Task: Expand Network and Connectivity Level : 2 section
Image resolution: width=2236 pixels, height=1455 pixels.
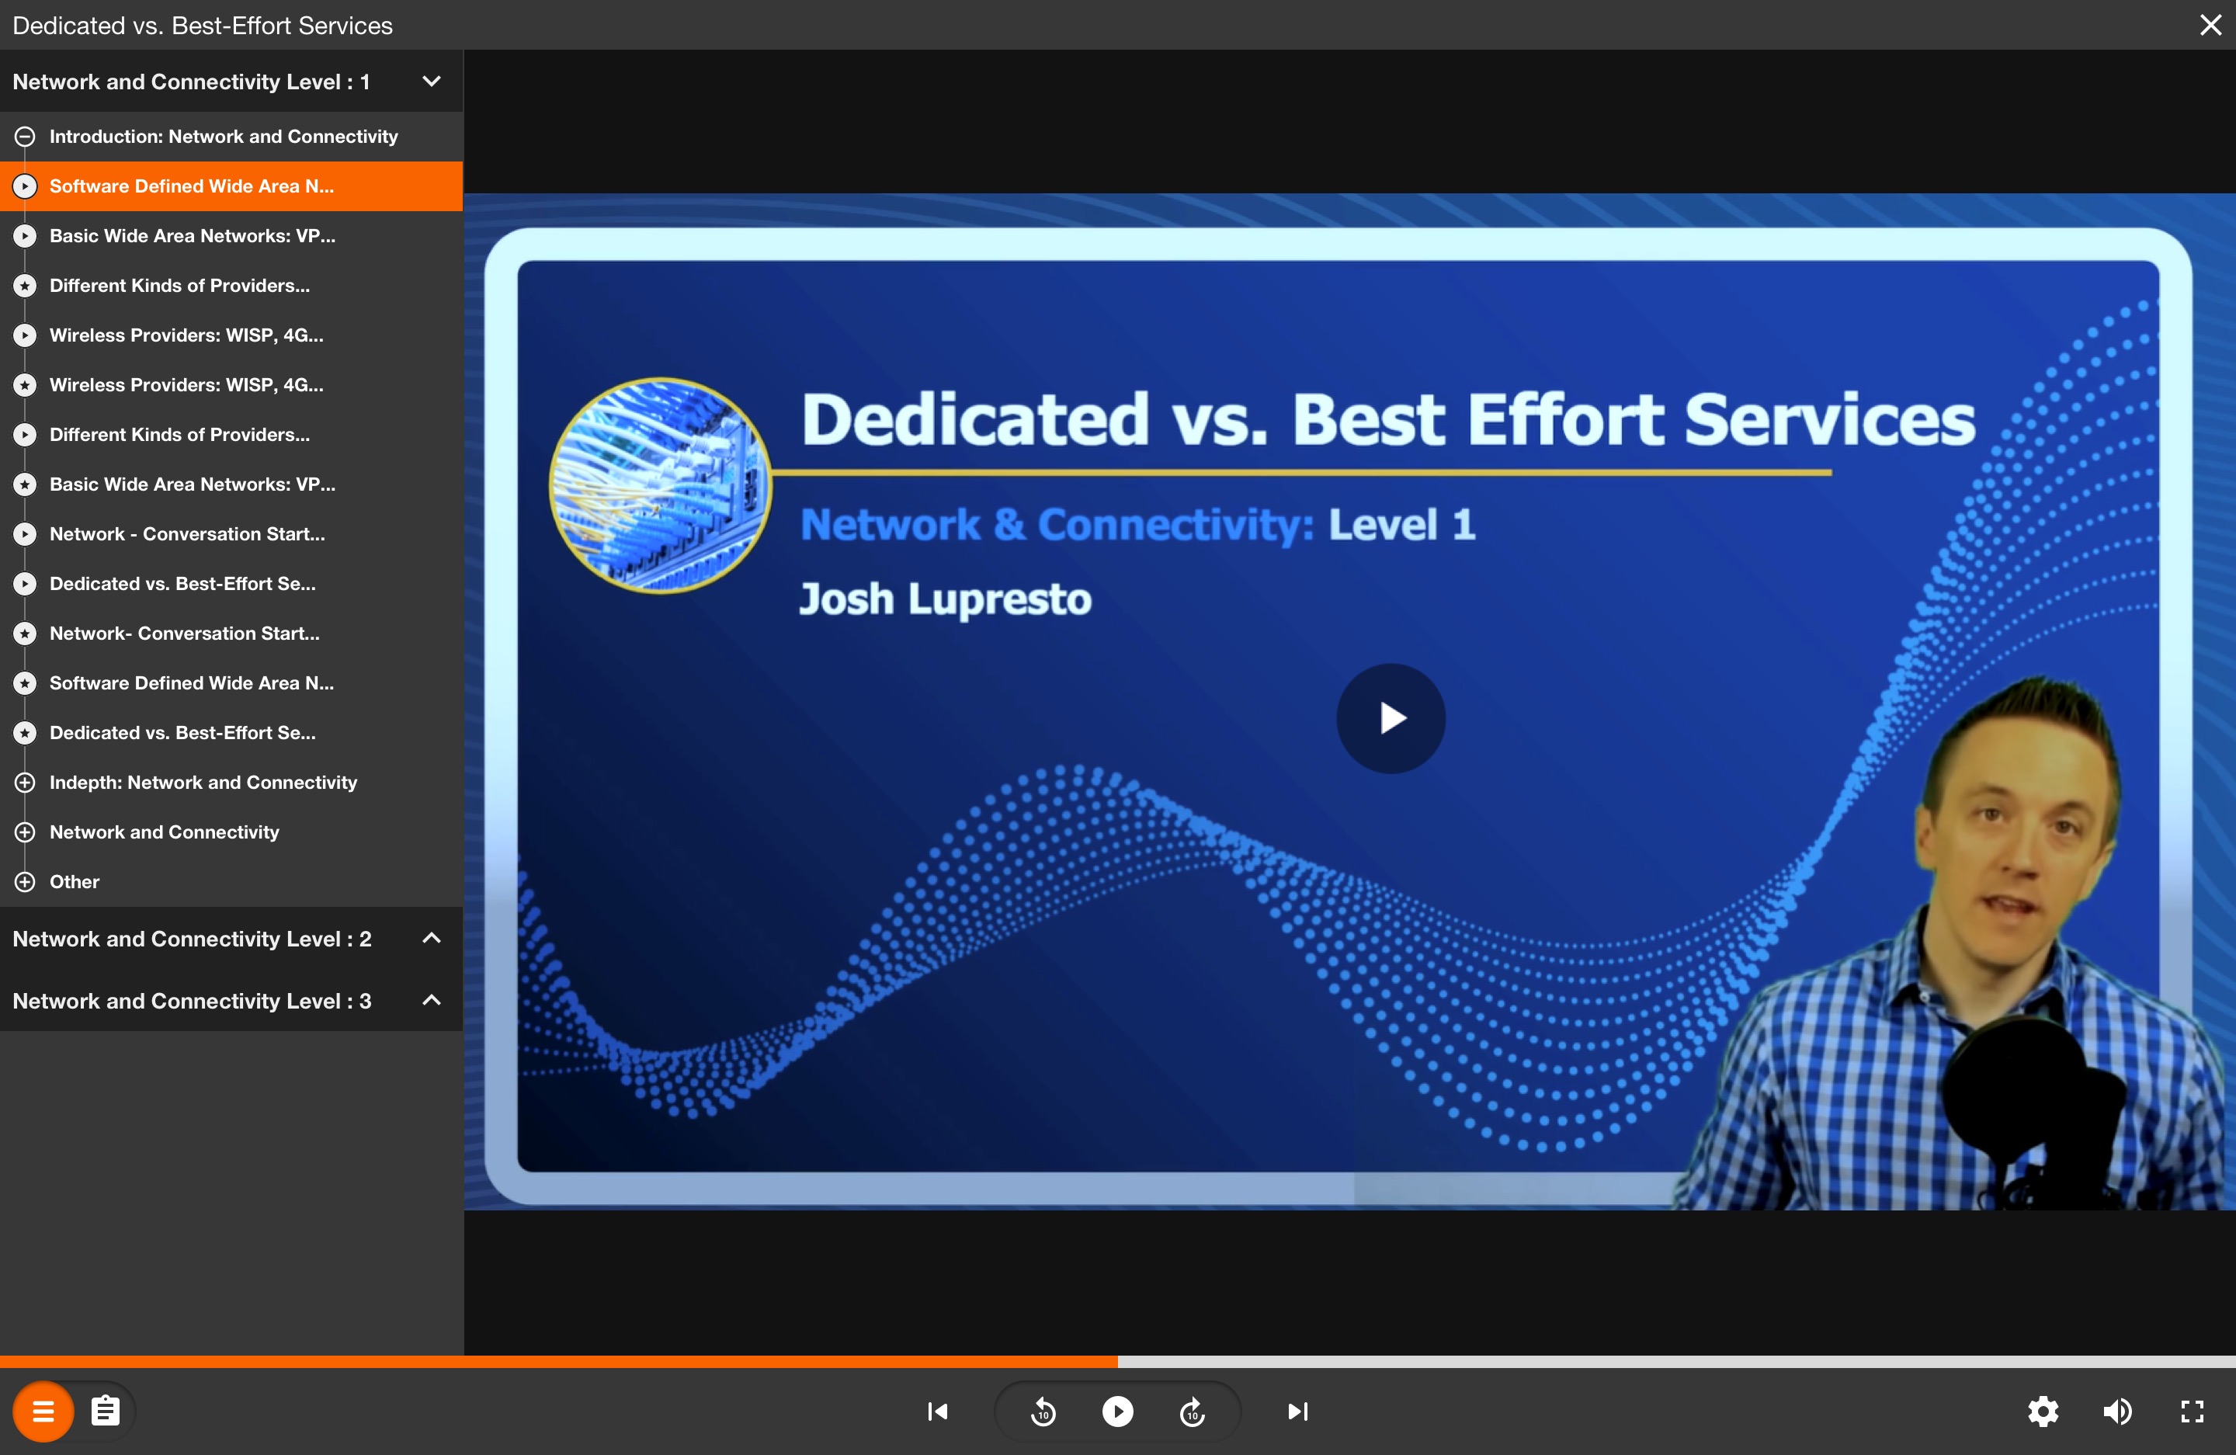Action: pyautogui.click(x=231, y=939)
